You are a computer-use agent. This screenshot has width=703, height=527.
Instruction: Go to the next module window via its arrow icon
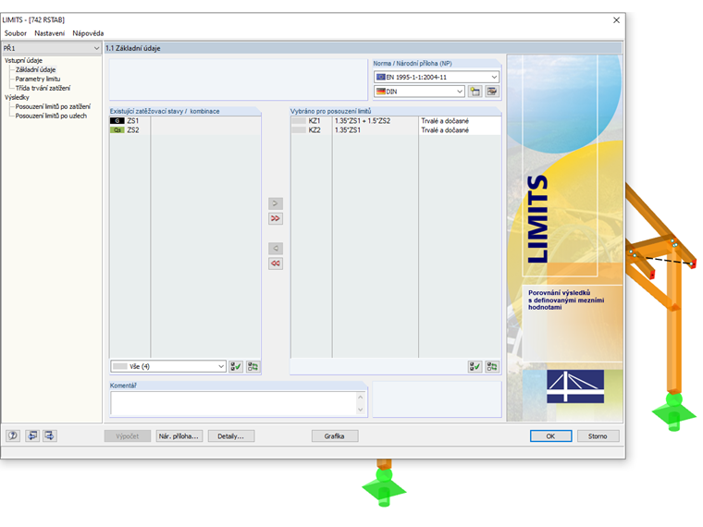coord(50,435)
